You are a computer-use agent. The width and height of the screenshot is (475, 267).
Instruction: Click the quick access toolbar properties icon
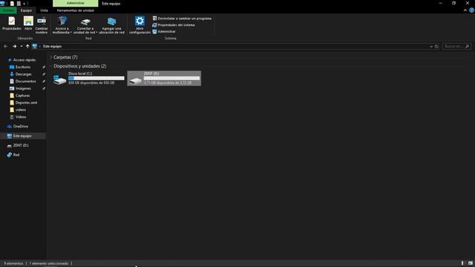pyautogui.click(x=12, y=3)
